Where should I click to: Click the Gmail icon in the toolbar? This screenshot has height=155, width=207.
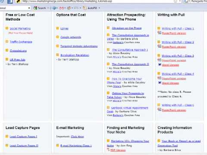pyautogui.click(x=62, y=8)
